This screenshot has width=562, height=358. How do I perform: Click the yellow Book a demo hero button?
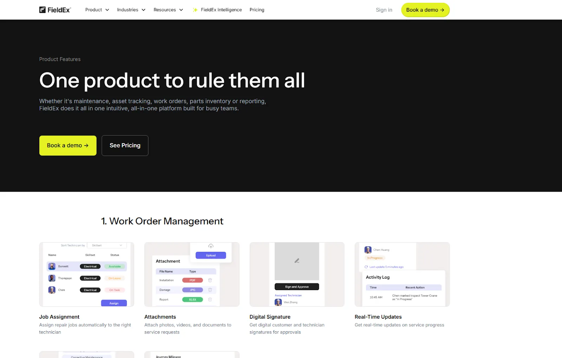tap(68, 146)
